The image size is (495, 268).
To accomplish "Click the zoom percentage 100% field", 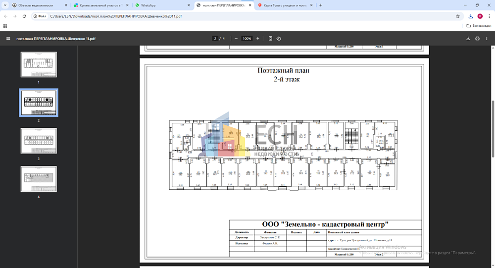I will click(x=247, y=39).
